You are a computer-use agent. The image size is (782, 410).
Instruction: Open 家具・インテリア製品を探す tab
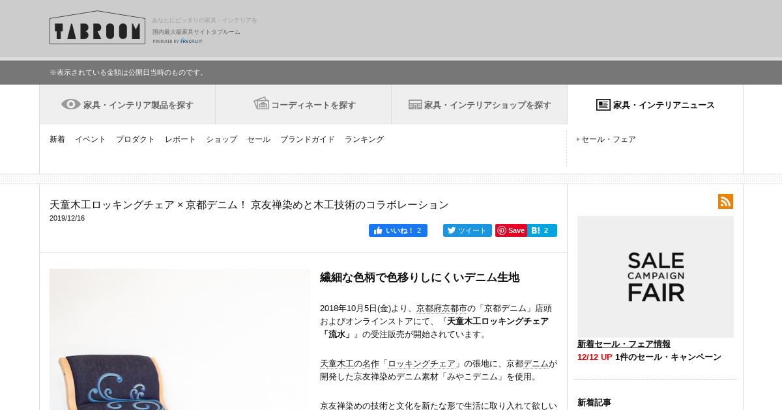coord(128,104)
